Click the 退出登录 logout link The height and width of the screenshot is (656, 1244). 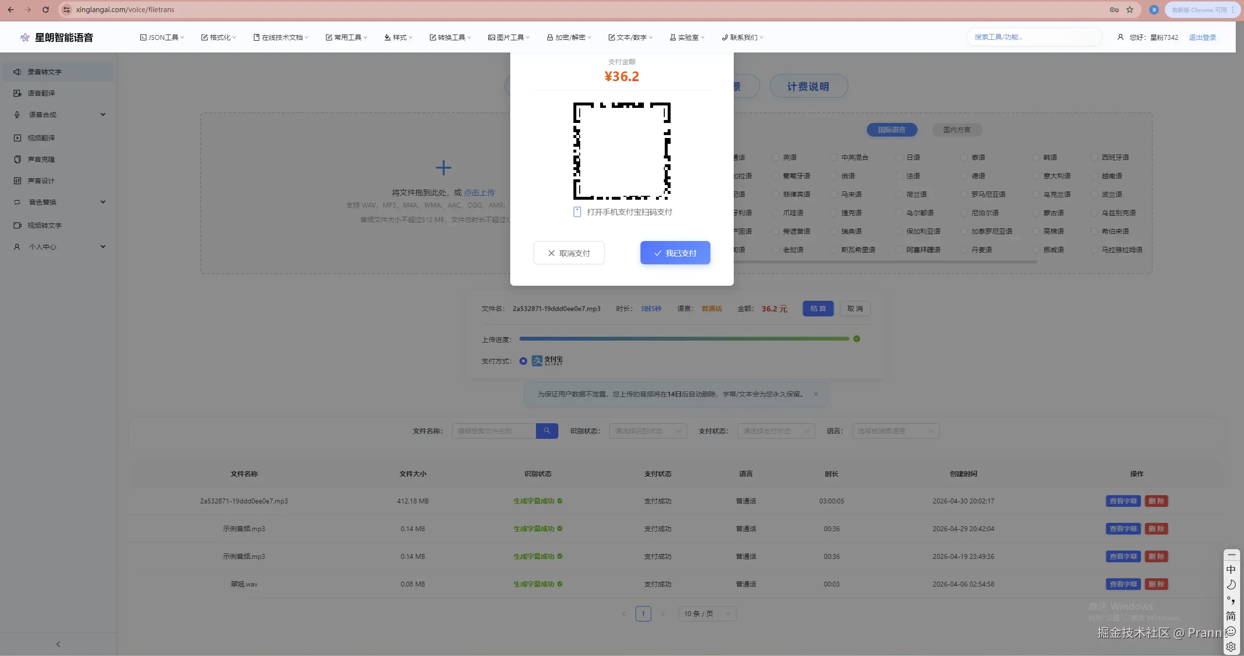pos(1203,37)
